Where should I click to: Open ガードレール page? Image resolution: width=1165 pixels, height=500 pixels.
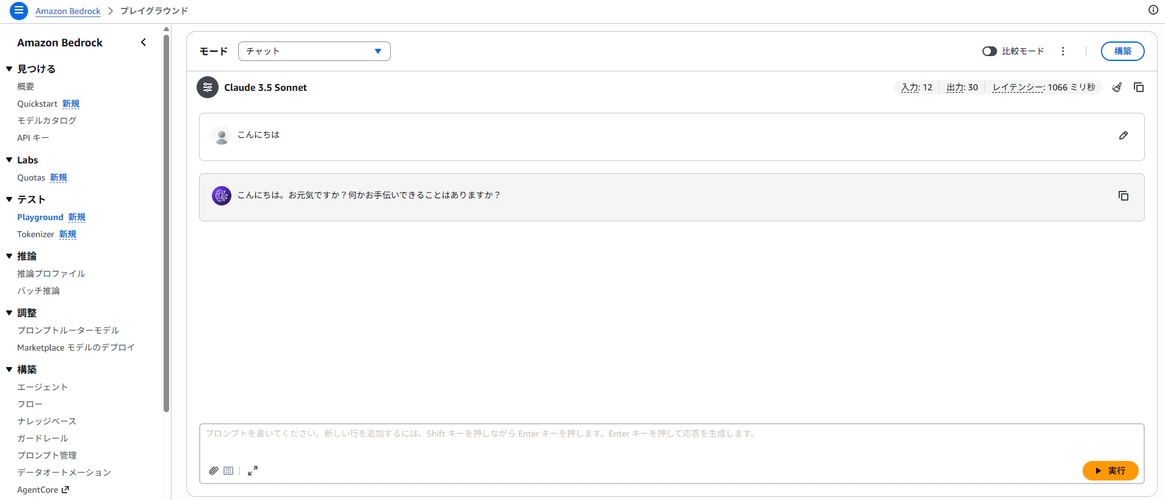point(43,438)
